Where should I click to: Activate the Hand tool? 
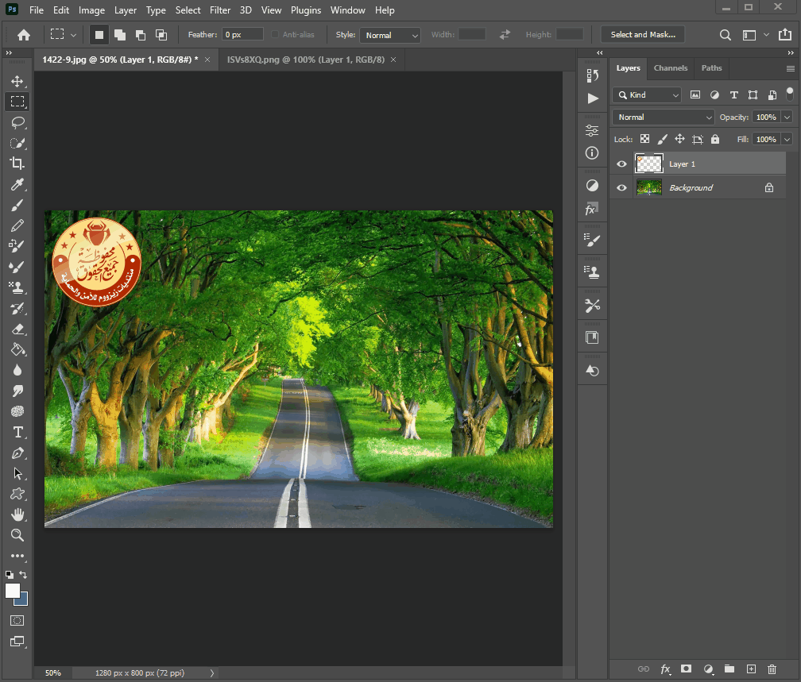(x=17, y=514)
